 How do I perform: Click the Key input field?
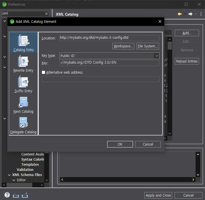[109, 63]
